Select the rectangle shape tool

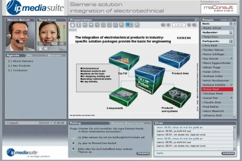coord(103,25)
